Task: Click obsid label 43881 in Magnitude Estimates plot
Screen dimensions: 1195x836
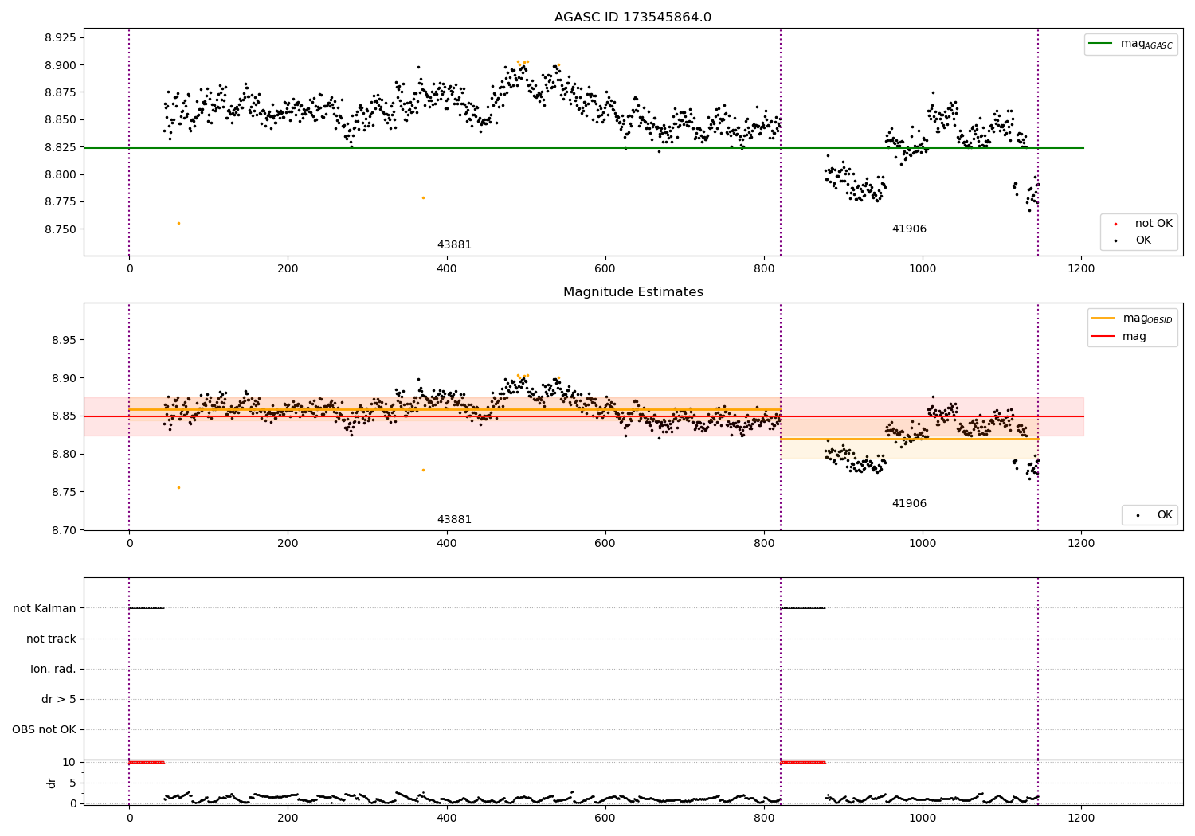Action: point(454,519)
